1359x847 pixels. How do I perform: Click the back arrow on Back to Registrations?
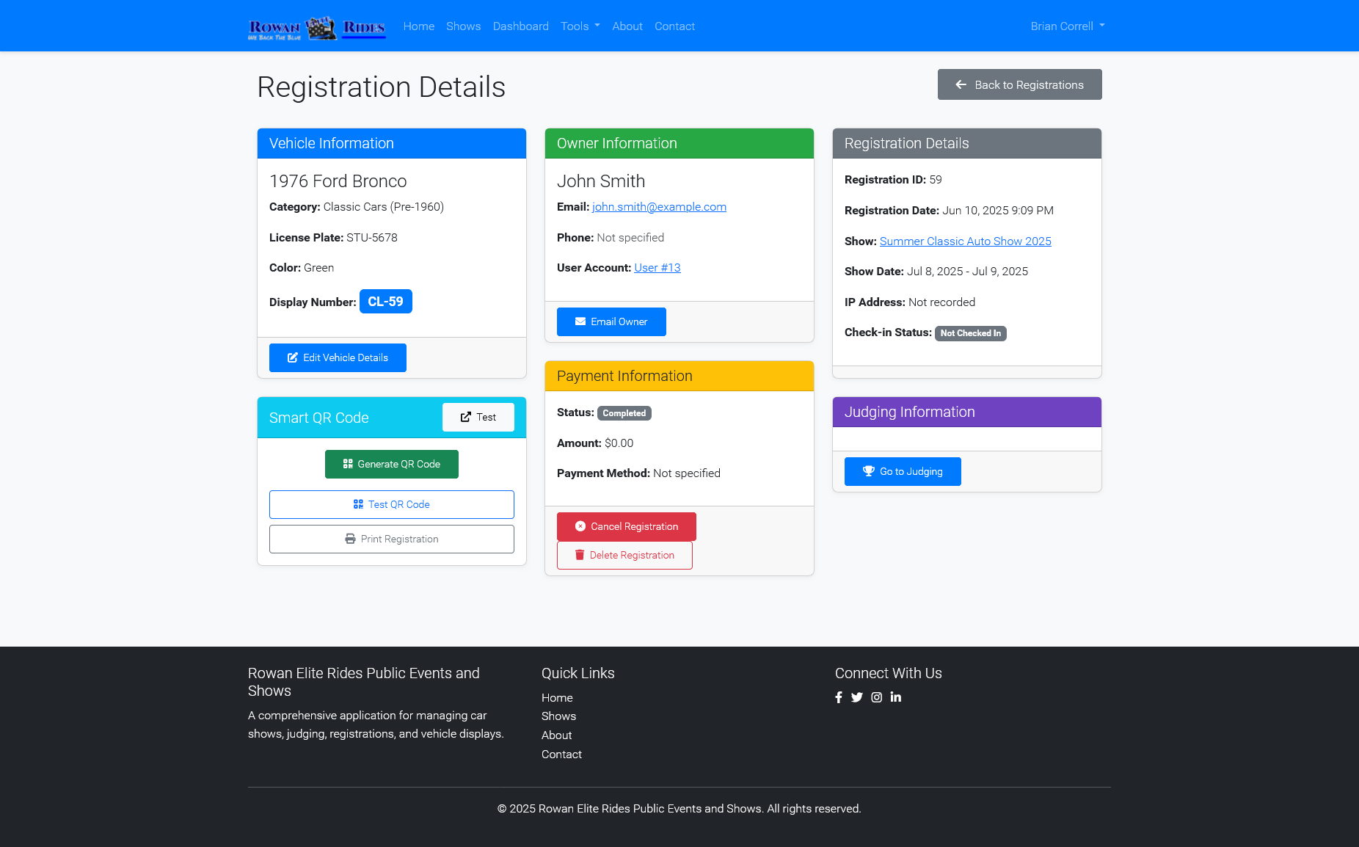tap(961, 84)
